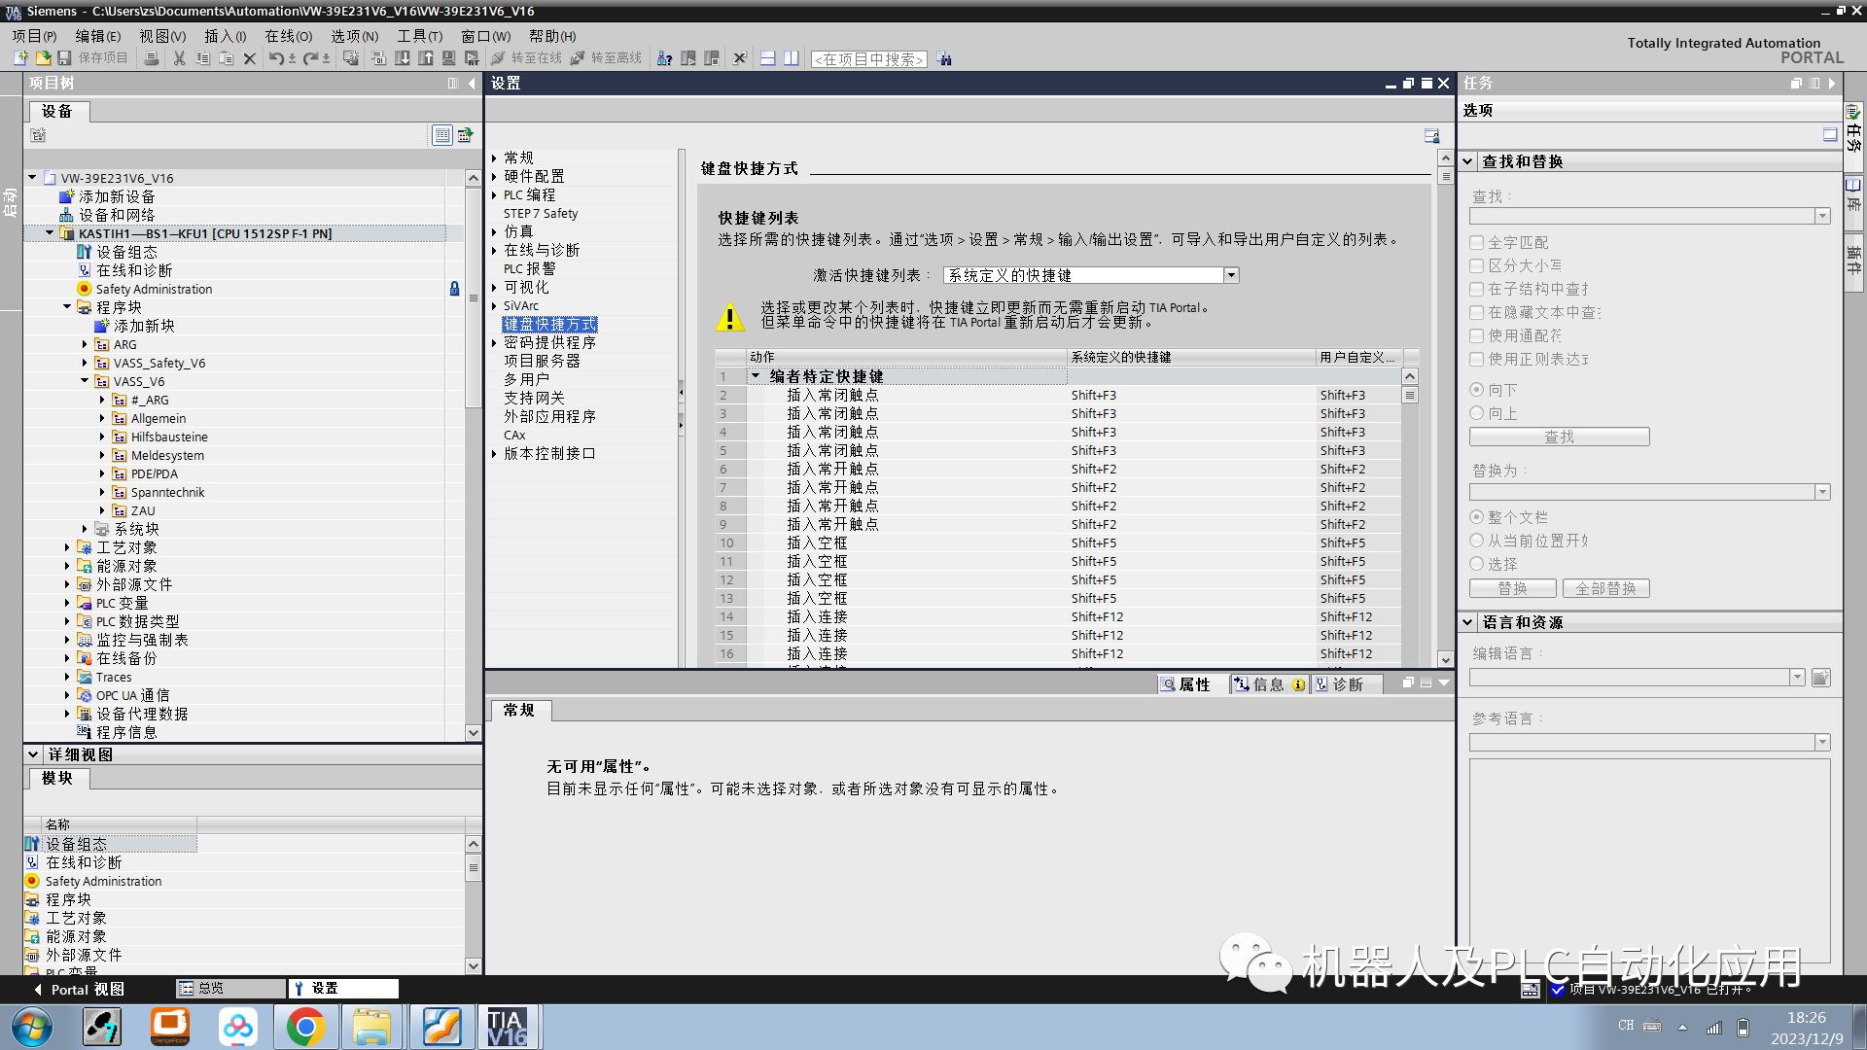This screenshot has height=1050, width=1867.
Task: Enable 使用通配符 wildcard checkbox
Action: [x=1476, y=335]
